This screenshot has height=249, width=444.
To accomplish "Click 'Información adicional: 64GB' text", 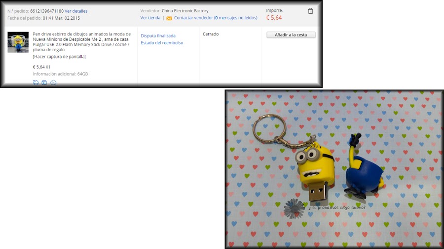I will (60, 74).
